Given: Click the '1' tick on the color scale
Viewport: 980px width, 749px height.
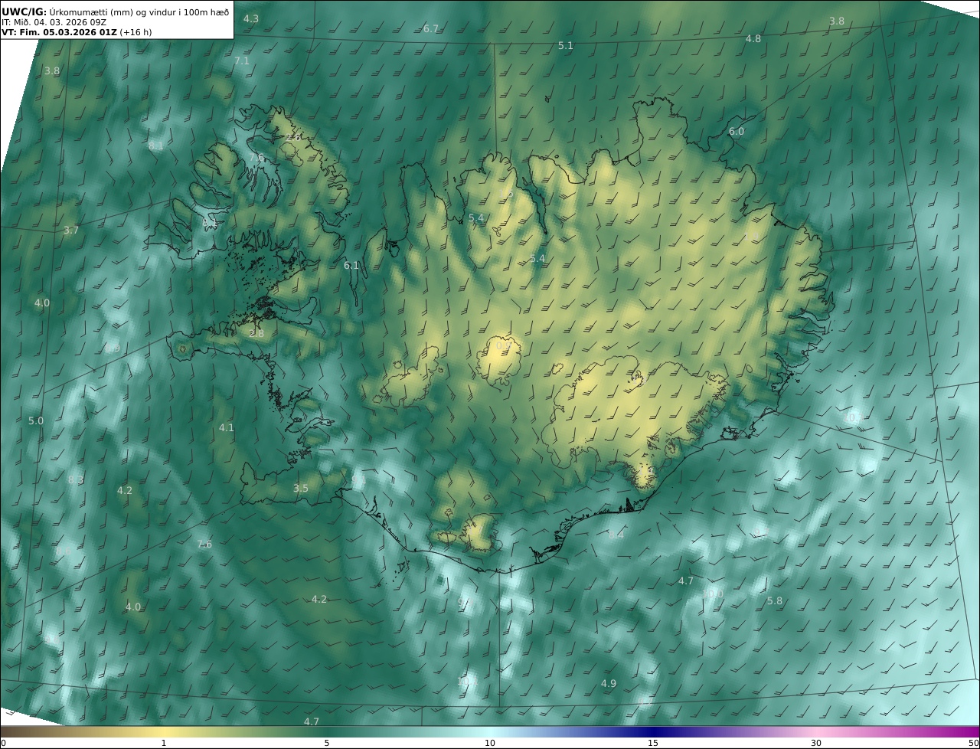Looking at the screenshot, I should click(x=164, y=743).
